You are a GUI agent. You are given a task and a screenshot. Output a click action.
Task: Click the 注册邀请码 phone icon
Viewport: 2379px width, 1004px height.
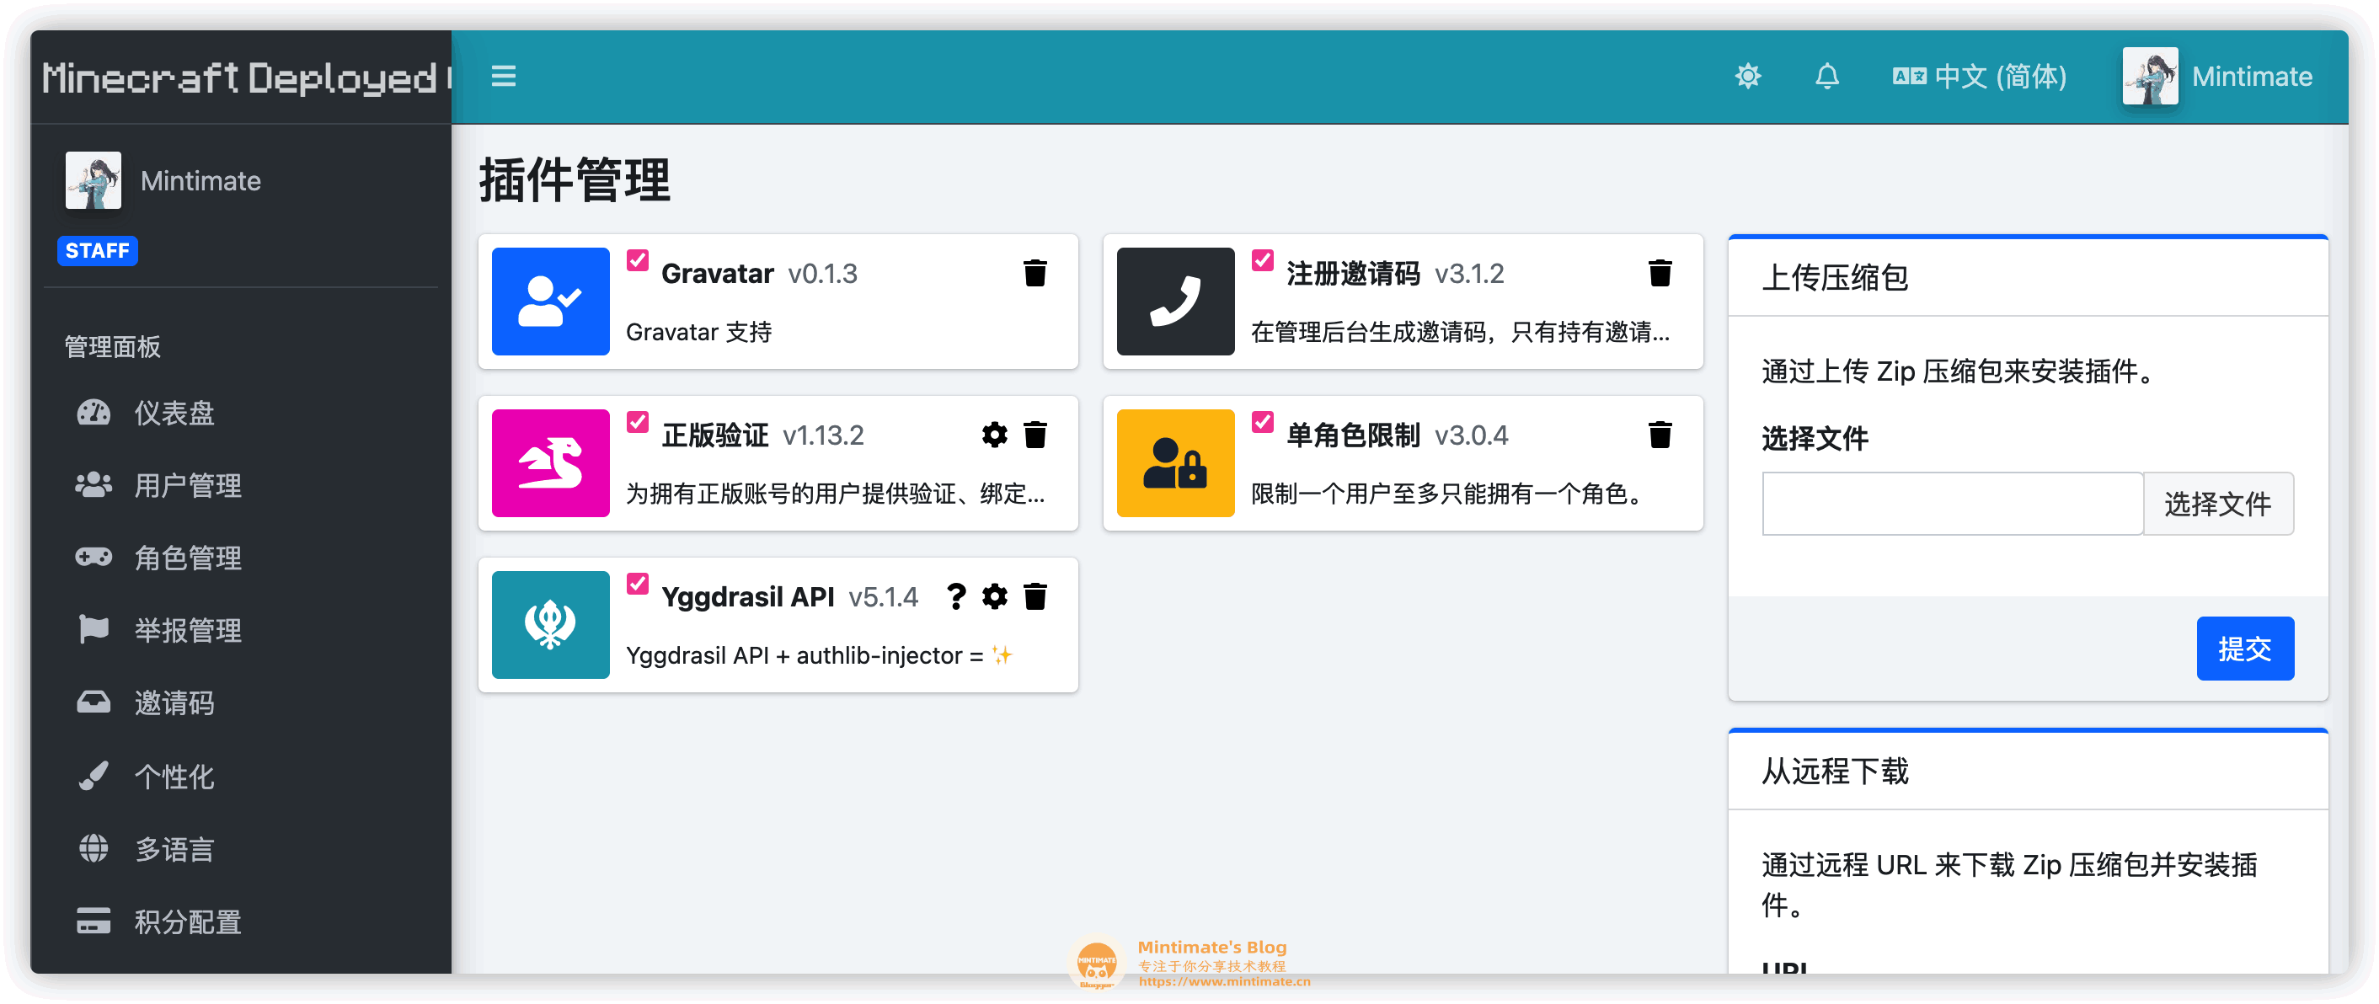(x=1174, y=301)
